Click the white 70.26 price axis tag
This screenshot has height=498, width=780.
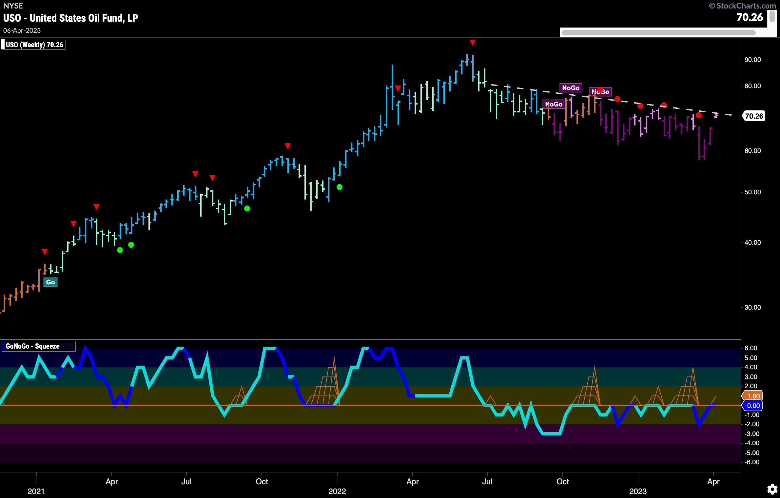point(754,116)
